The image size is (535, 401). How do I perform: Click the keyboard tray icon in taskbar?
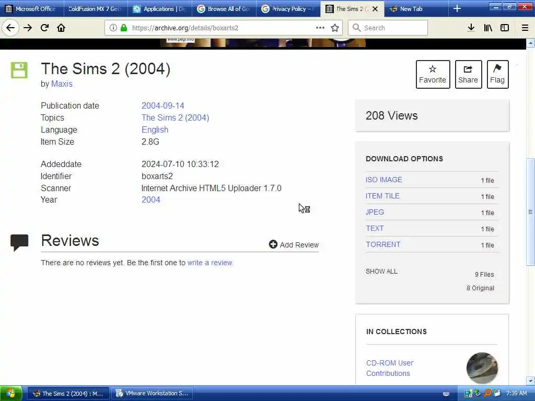pos(446,394)
